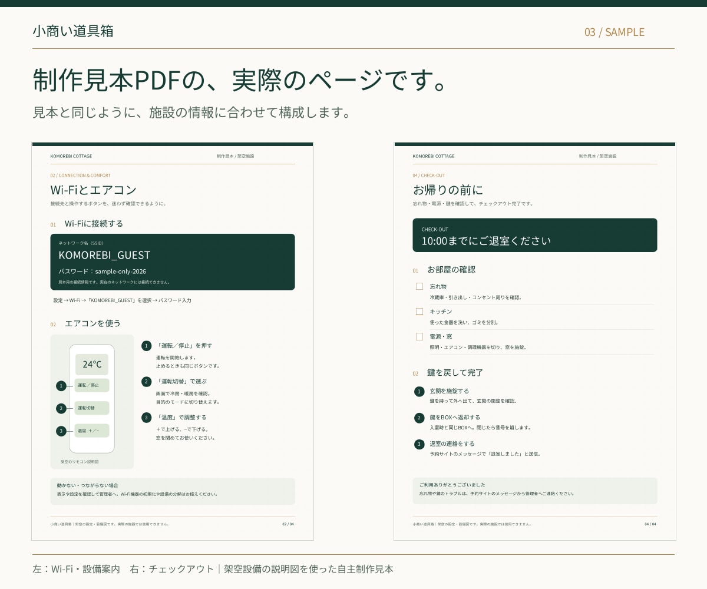Click the 10:00までにご退室ください banner
The image size is (707, 589).
(x=535, y=235)
